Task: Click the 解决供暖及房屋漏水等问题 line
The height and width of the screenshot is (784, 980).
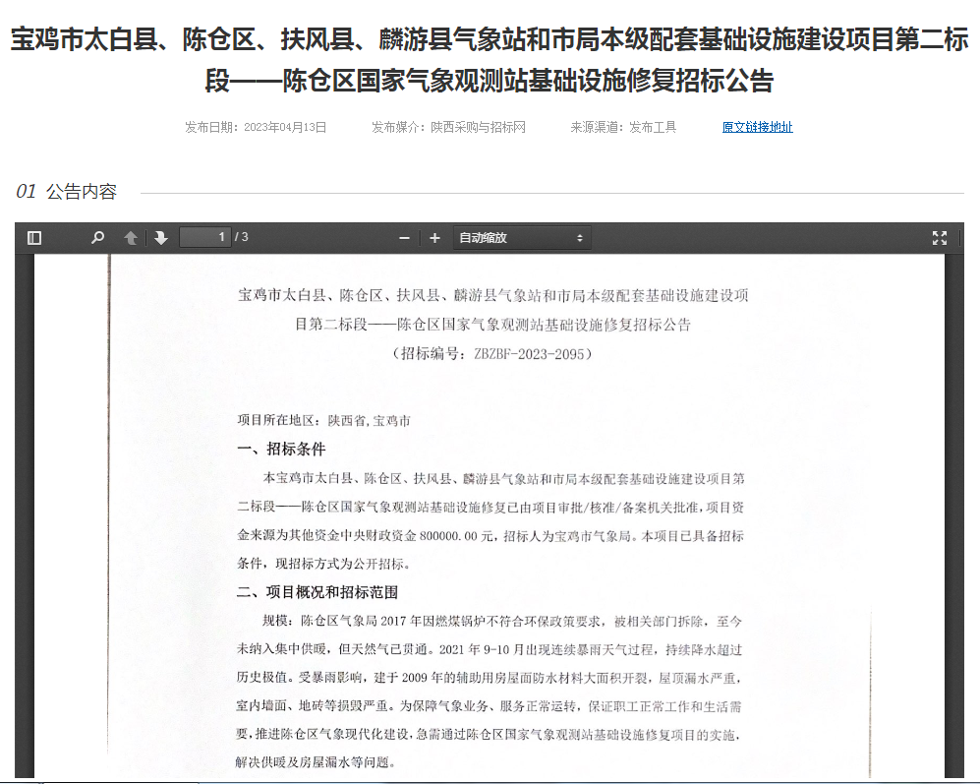Action: 316,762
